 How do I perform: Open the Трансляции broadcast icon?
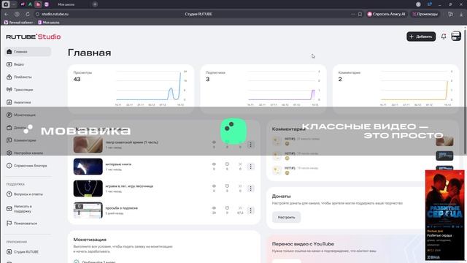coord(9,89)
